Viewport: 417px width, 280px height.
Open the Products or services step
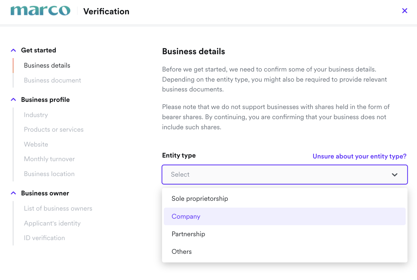[x=54, y=130]
